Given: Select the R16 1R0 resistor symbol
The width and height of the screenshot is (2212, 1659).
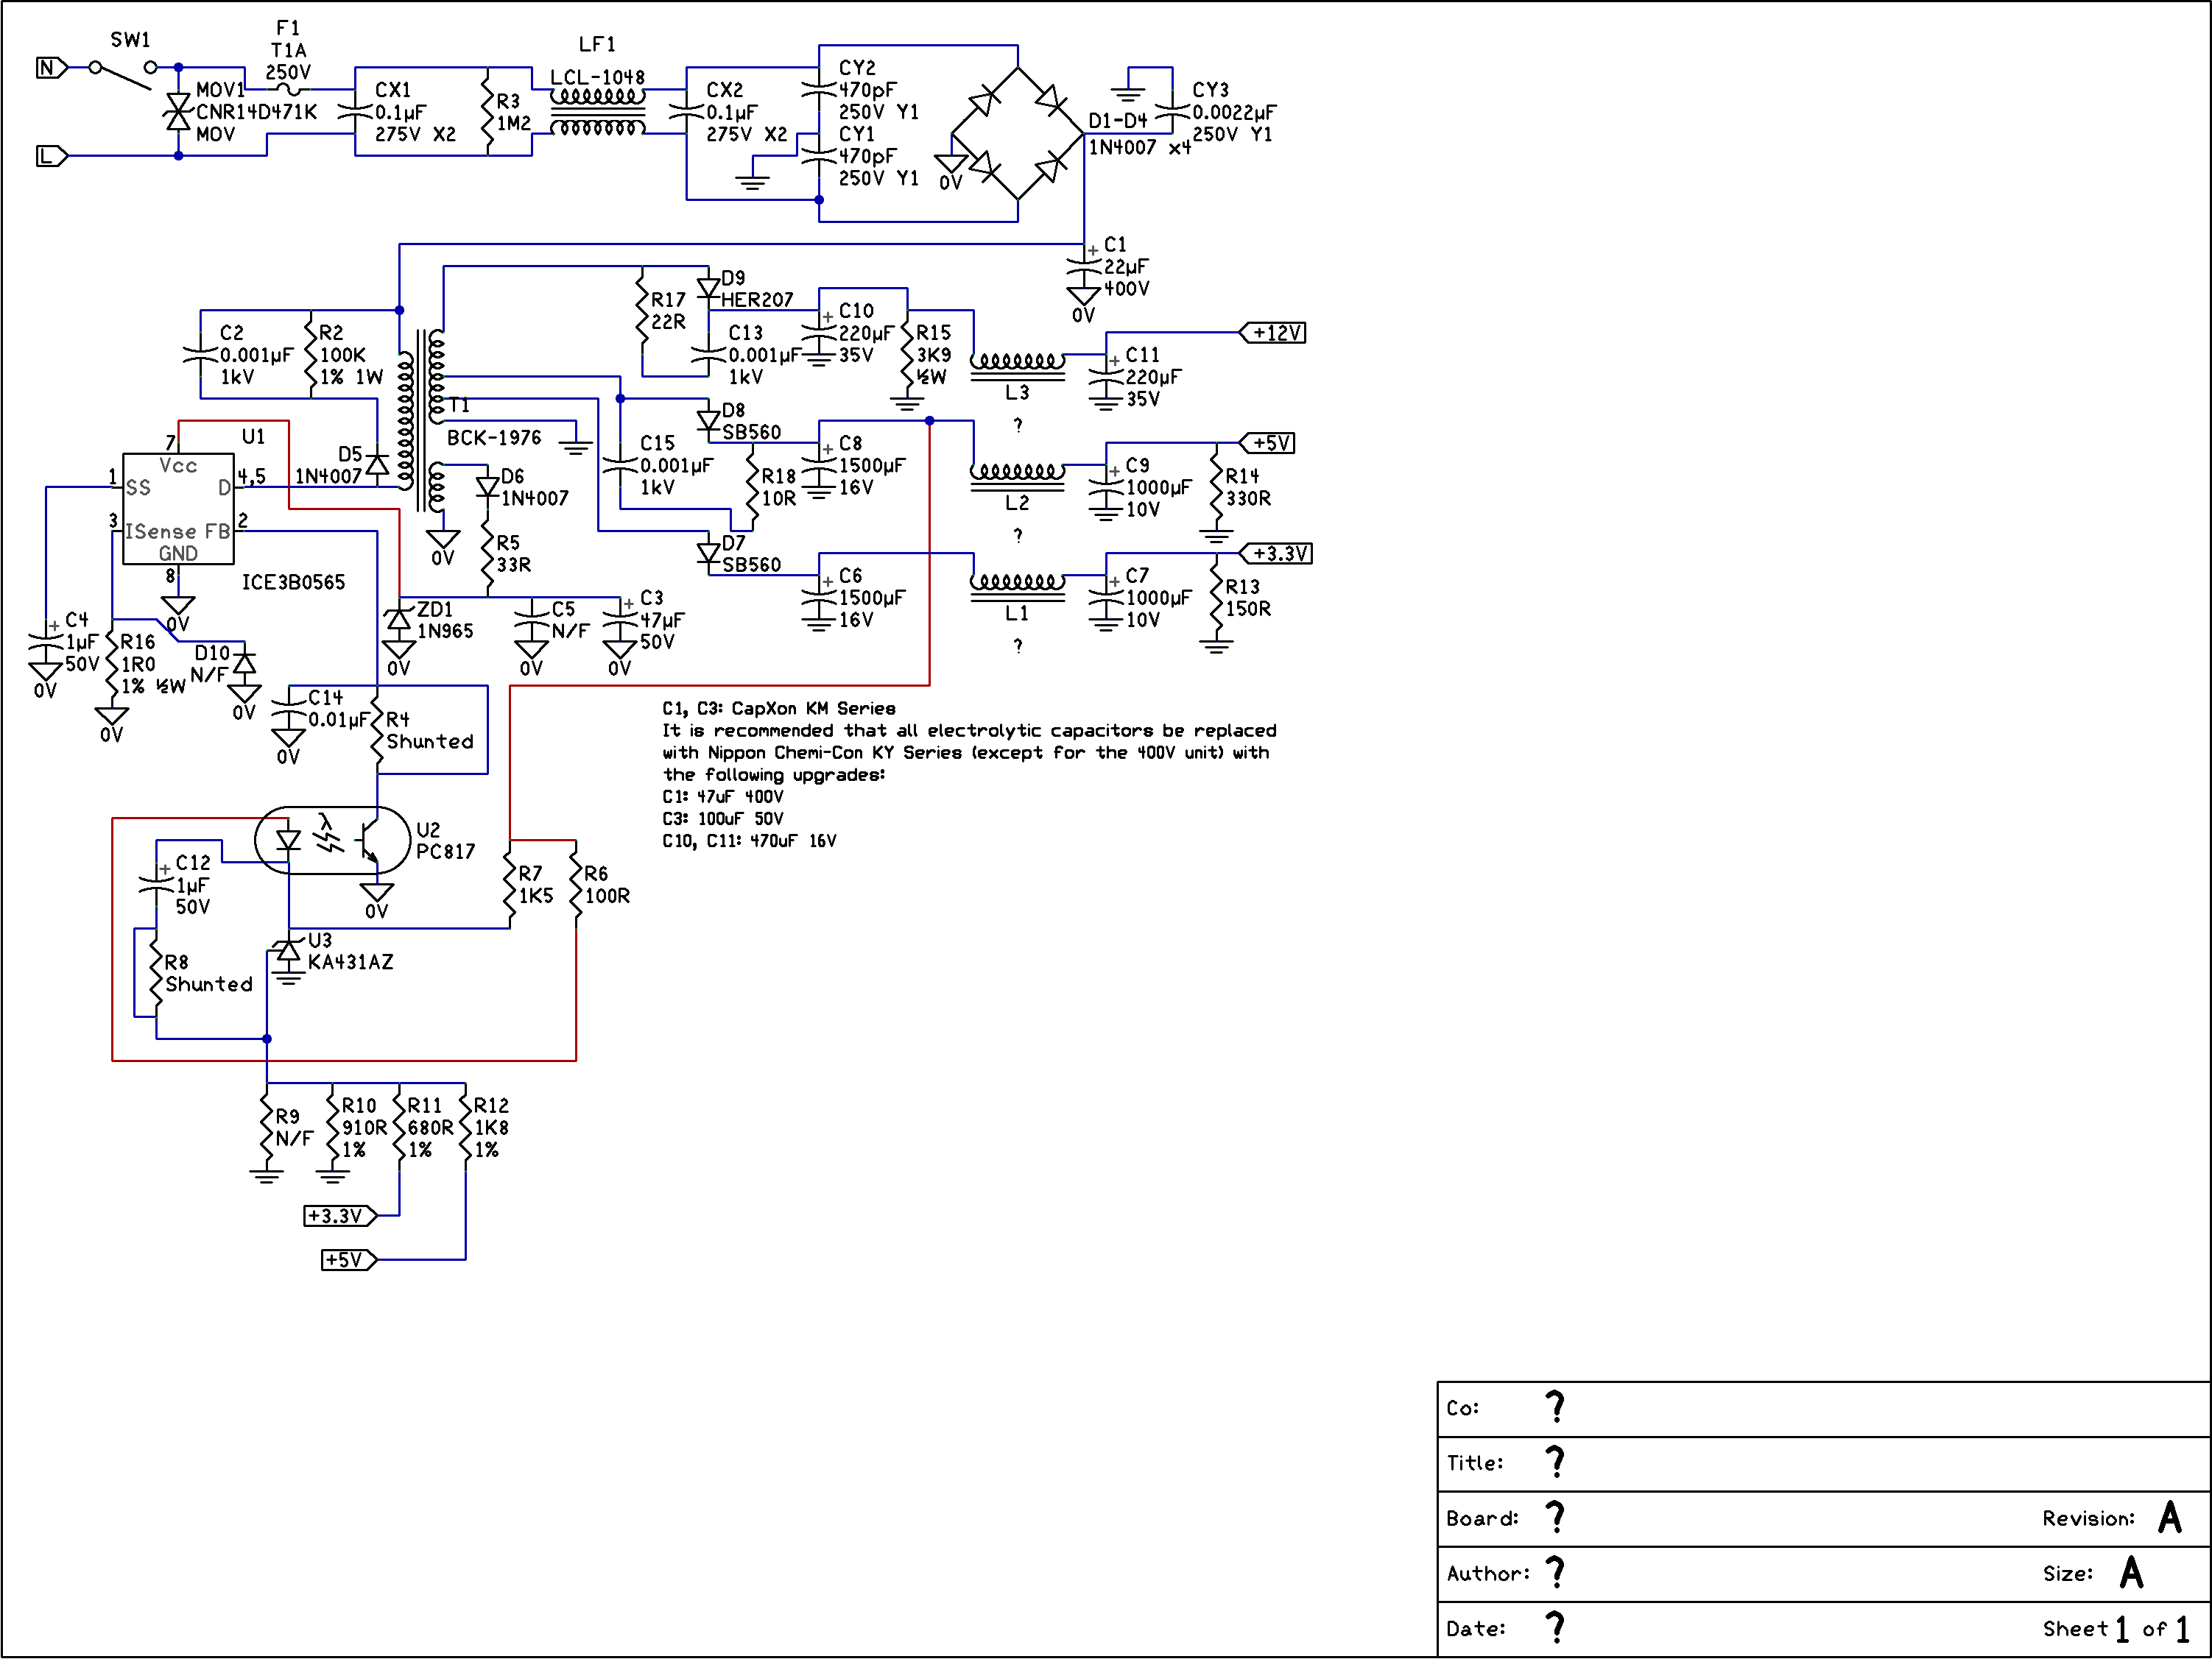Looking at the screenshot, I should 112,664.
